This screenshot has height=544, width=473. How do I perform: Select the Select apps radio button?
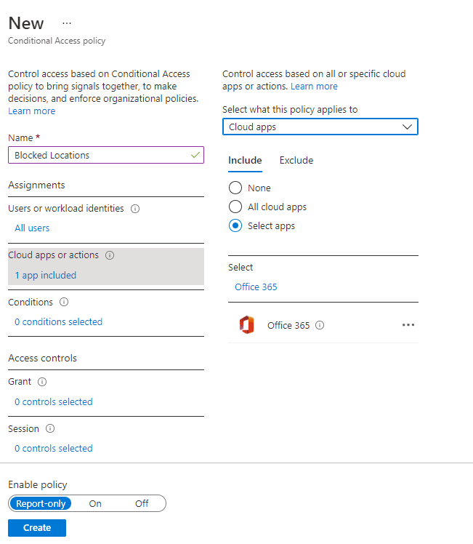235,226
